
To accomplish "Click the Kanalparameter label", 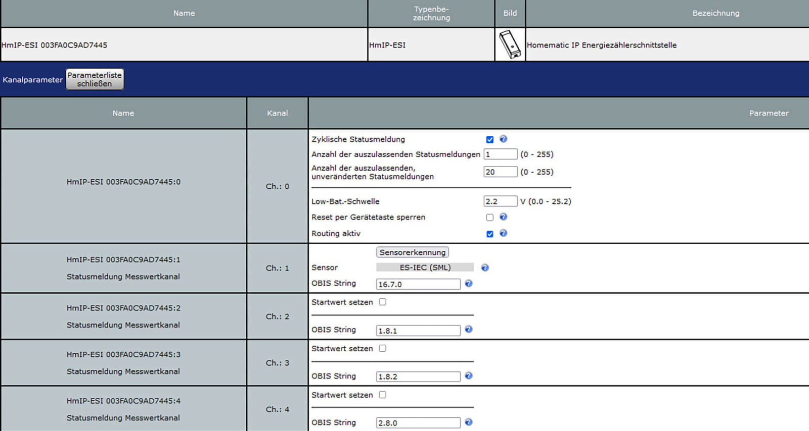I will 33,80.
